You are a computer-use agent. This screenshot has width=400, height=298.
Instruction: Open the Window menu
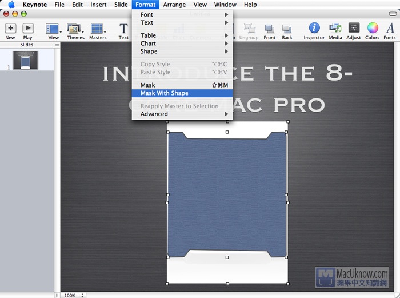(225, 5)
